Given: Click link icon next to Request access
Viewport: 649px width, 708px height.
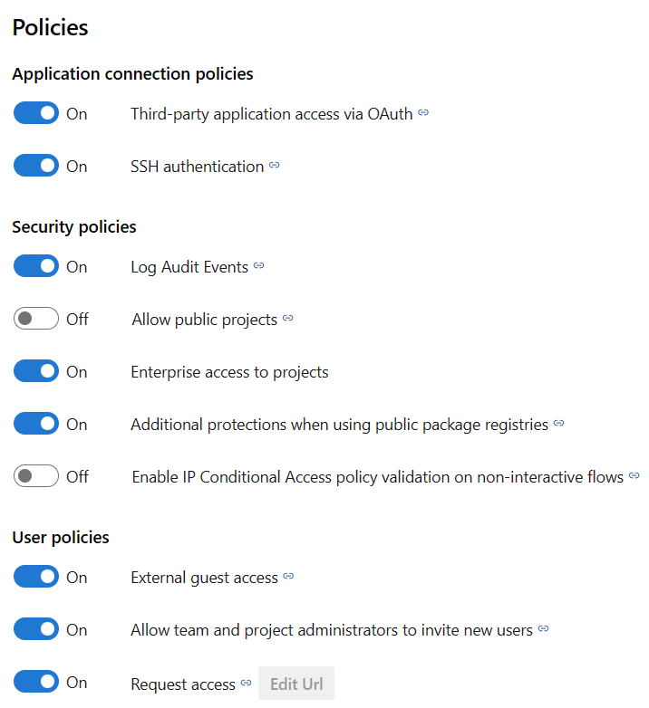Looking at the screenshot, I should coord(246,684).
